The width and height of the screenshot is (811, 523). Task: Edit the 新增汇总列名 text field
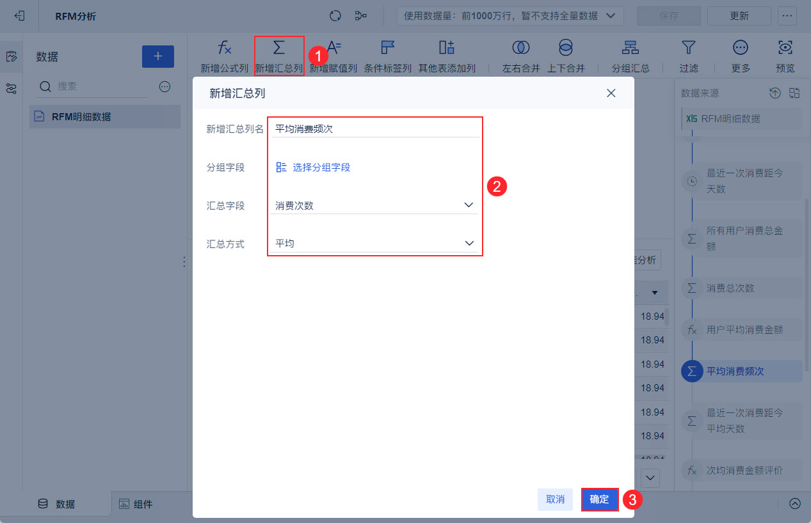point(374,129)
